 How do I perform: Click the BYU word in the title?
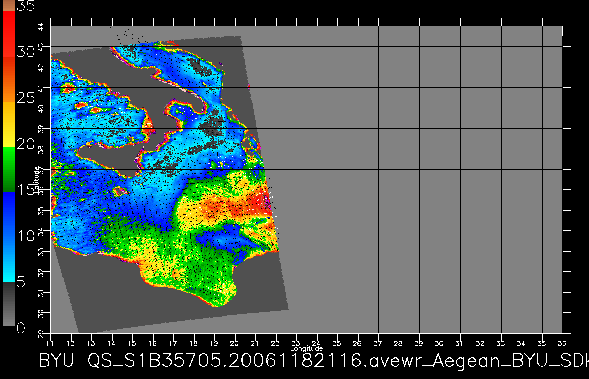(x=56, y=360)
